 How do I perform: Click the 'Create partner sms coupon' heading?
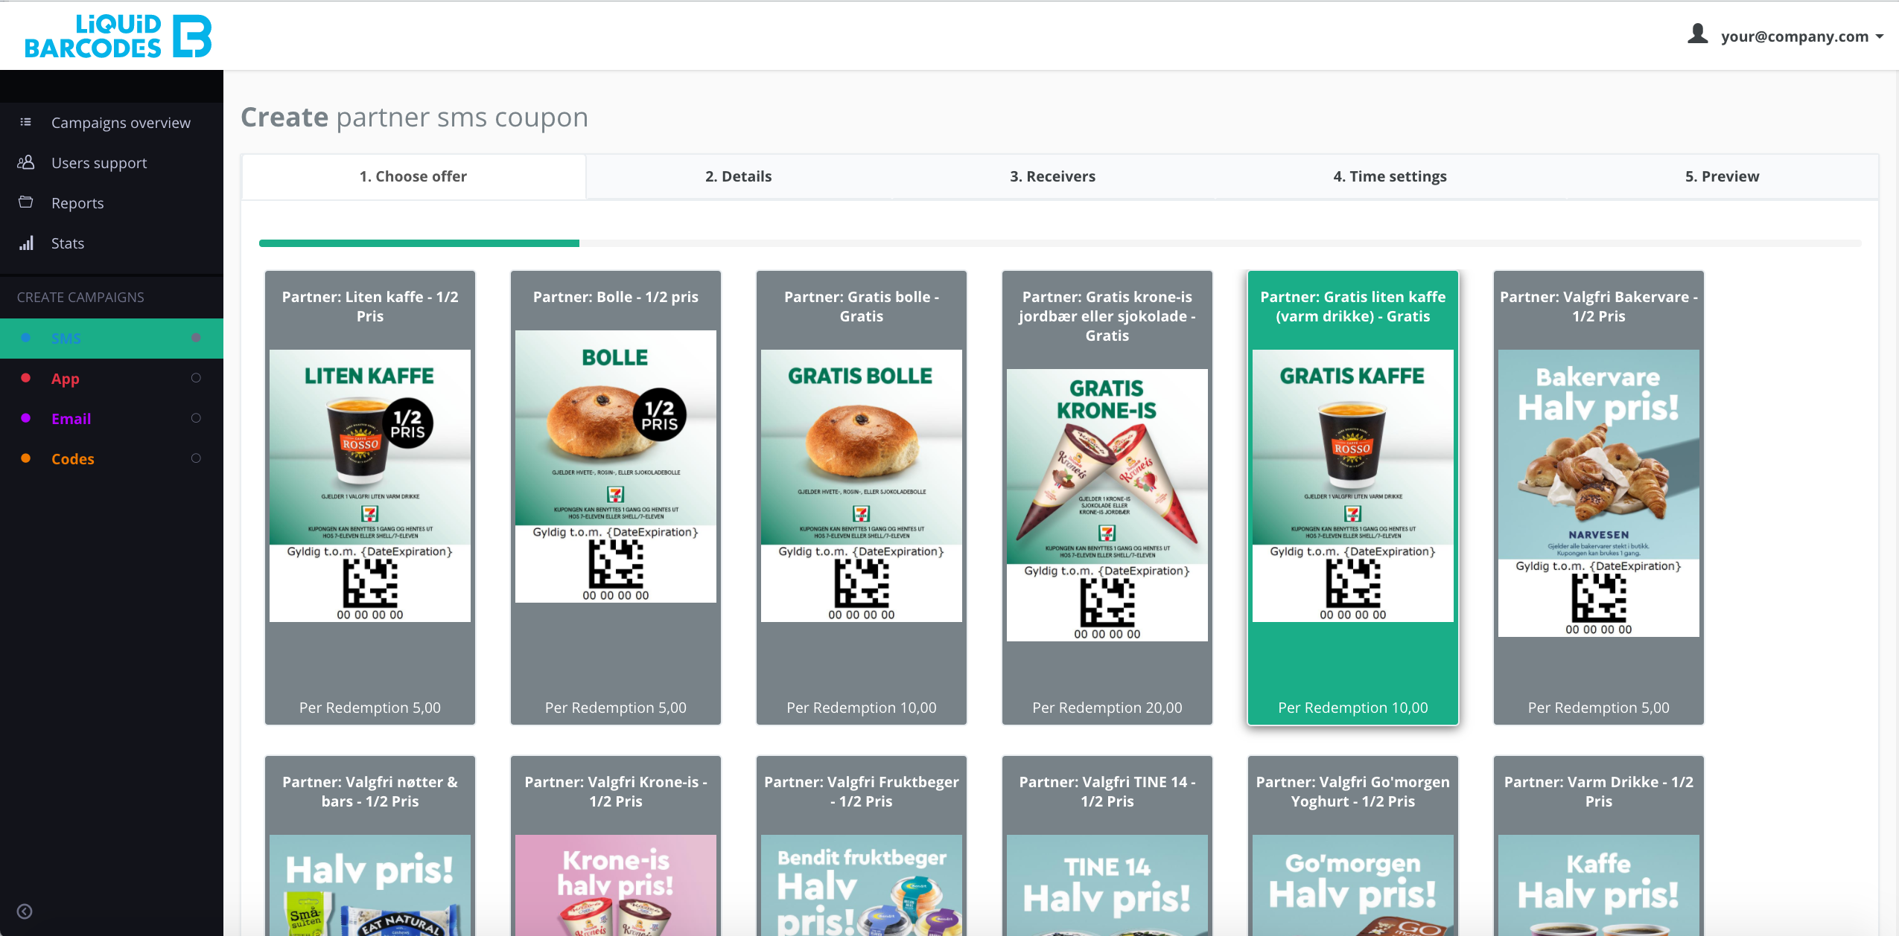[415, 118]
